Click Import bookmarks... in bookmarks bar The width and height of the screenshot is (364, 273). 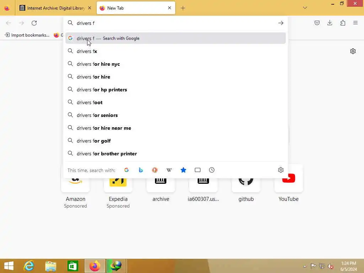27,35
